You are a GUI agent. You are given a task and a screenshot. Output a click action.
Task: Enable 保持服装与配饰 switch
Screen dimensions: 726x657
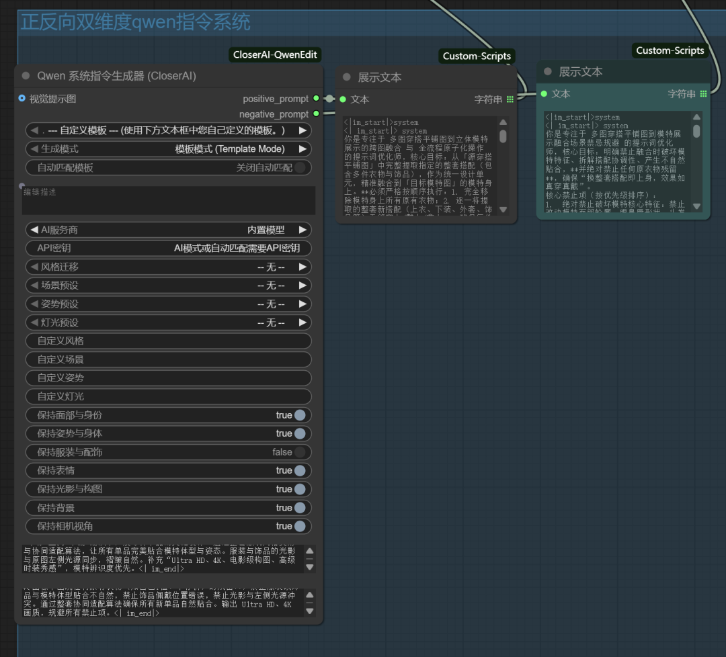click(300, 452)
